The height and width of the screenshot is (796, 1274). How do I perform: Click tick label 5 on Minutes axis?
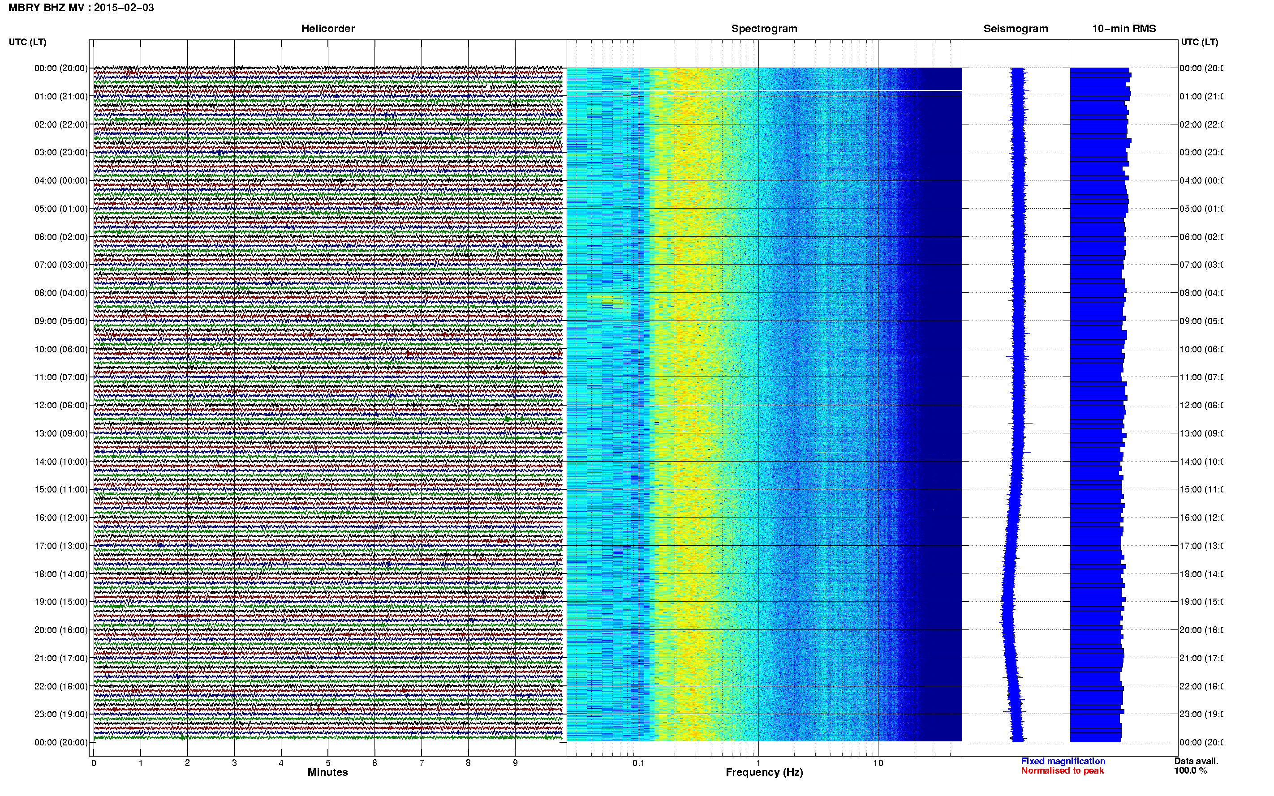328,763
